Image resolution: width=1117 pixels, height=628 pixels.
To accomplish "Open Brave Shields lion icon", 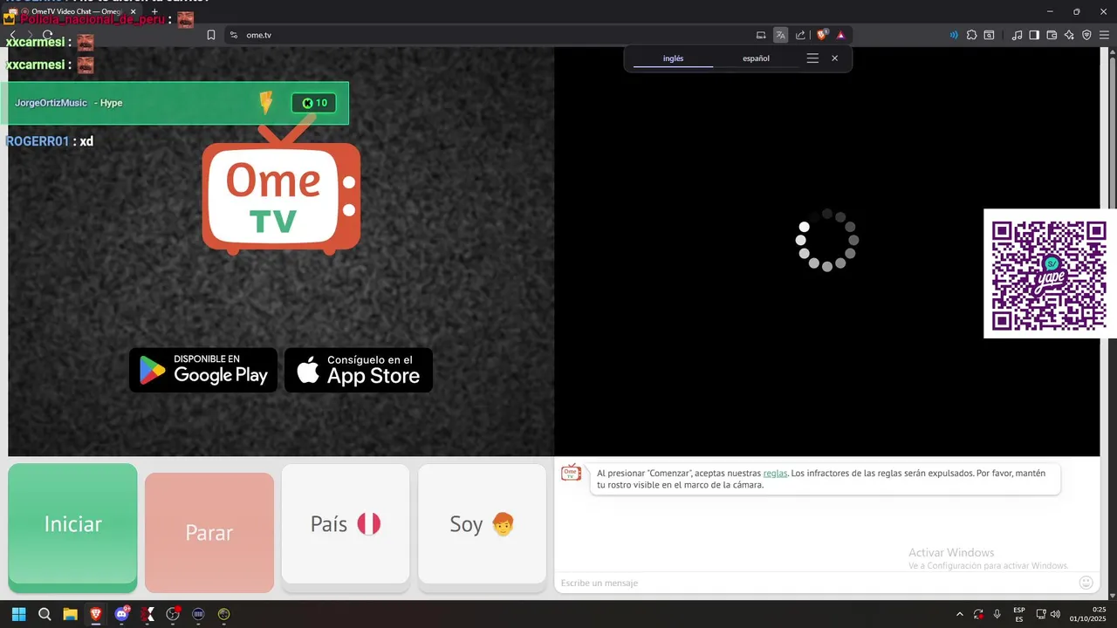I will (822, 35).
